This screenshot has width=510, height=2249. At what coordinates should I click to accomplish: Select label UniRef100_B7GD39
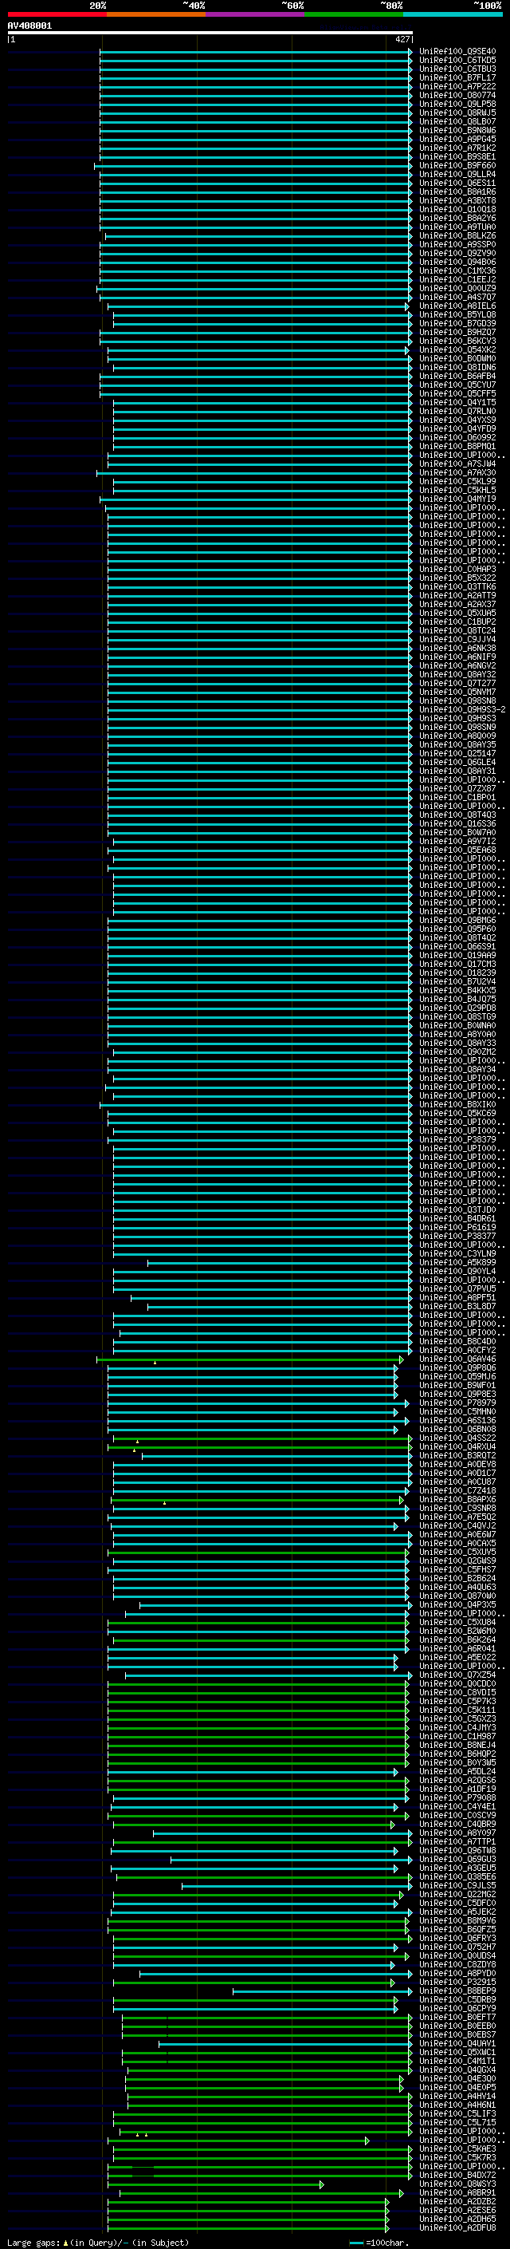[457, 323]
